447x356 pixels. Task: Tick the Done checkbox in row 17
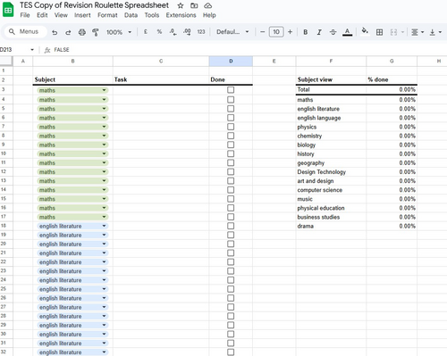pyautogui.click(x=231, y=217)
